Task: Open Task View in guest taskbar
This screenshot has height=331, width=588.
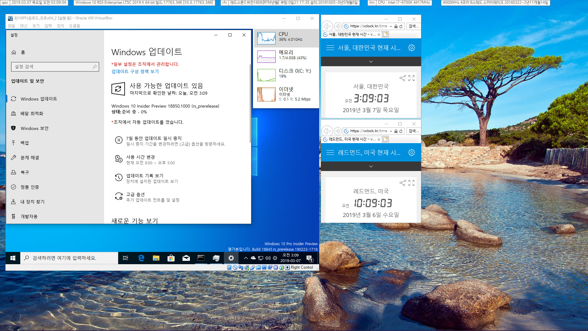Action: tap(126, 258)
